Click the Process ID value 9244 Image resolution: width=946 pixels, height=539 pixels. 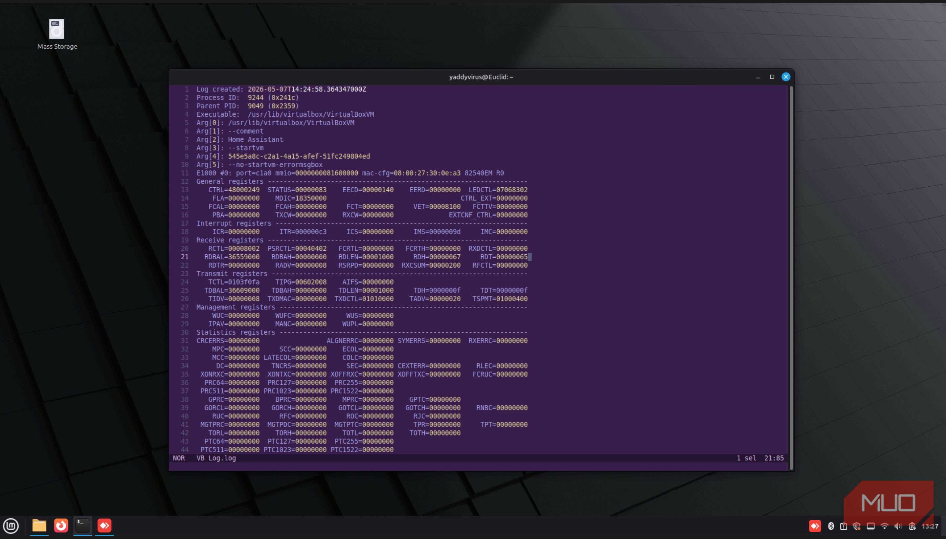256,98
